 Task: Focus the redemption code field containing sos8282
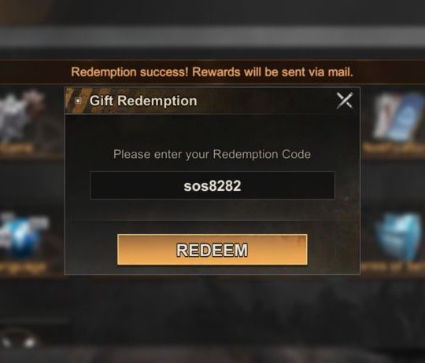tap(213, 185)
